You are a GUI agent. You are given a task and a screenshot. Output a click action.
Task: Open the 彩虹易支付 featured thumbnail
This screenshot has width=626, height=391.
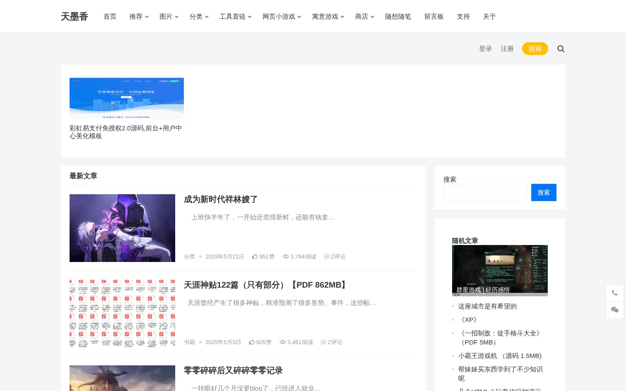[127, 98]
